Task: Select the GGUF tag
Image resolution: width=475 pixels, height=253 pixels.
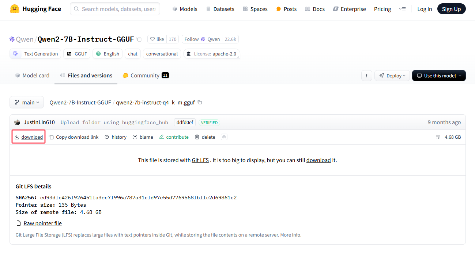Action: tap(77, 54)
